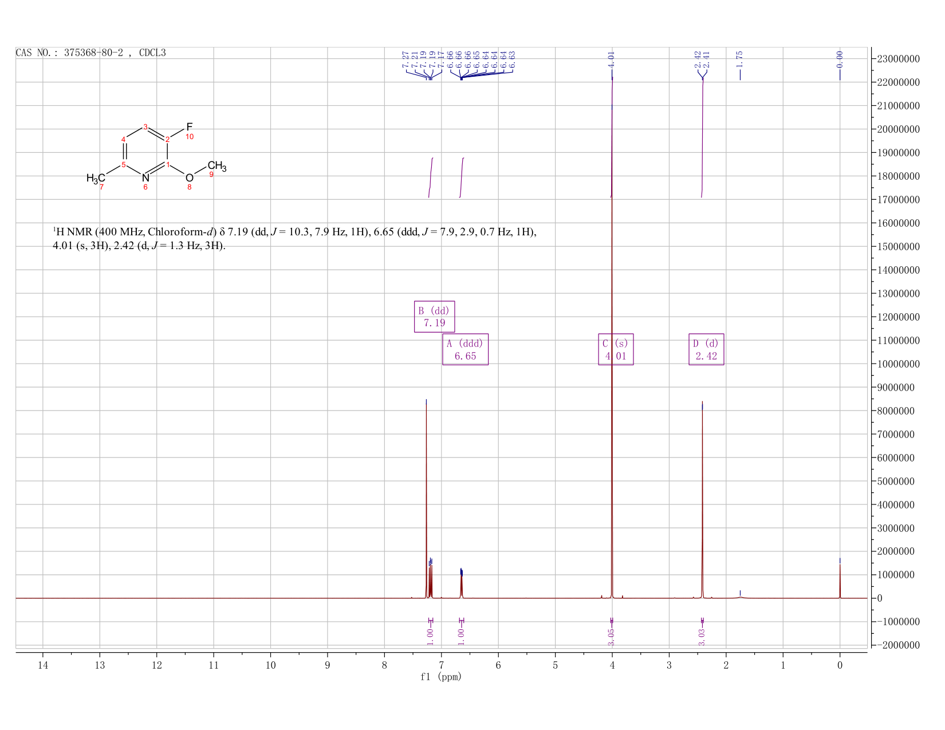Click the 'f1 (ppm)' axis label

tap(441, 677)
